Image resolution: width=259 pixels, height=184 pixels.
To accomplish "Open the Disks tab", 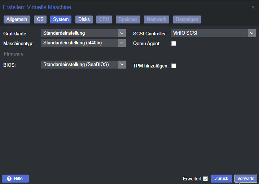I will click(84, 19).
